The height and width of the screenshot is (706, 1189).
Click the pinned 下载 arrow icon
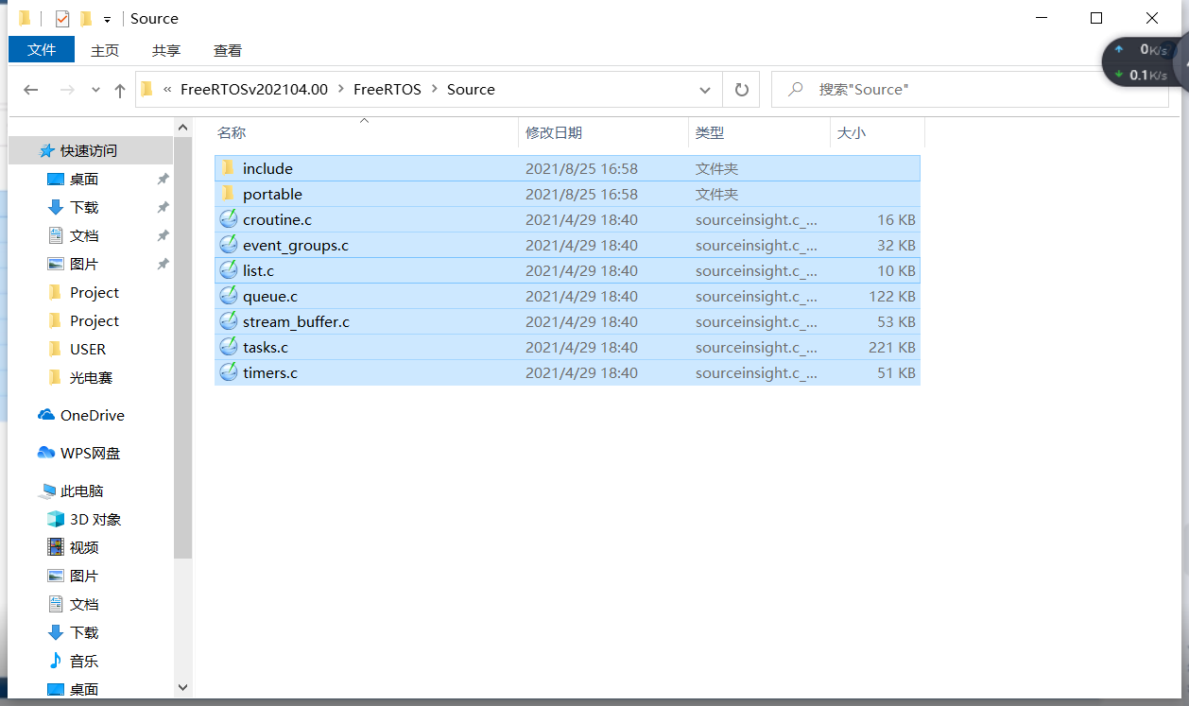point(56,207)
